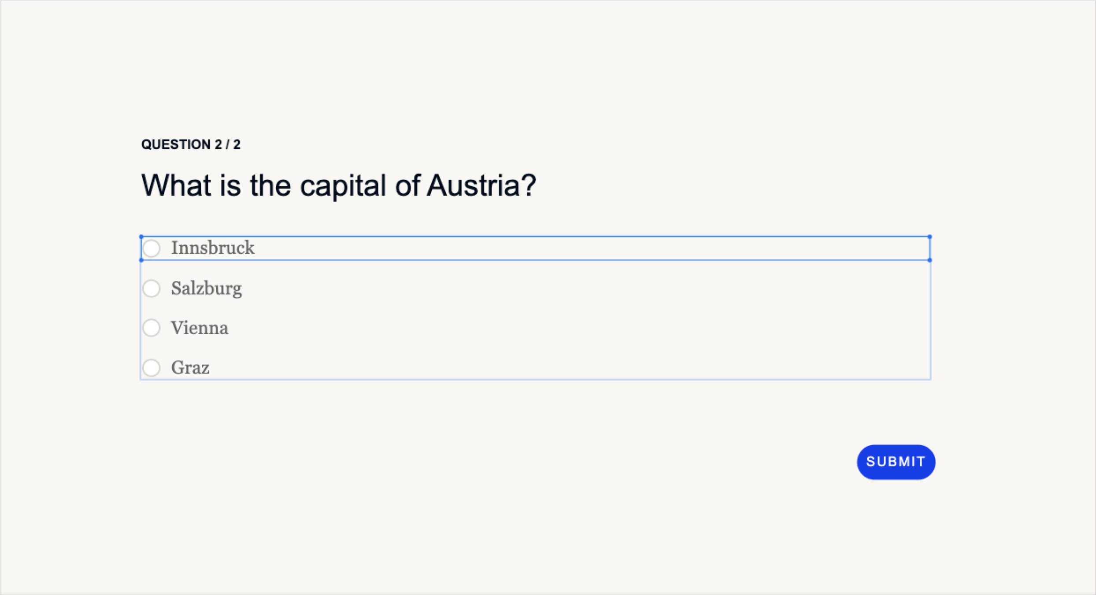Select the Salzburg radio button
1096x595 pixels.
tap(152, 288)
